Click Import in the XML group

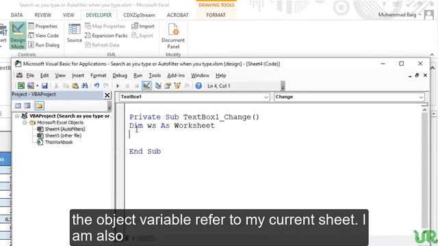[143, 26]
